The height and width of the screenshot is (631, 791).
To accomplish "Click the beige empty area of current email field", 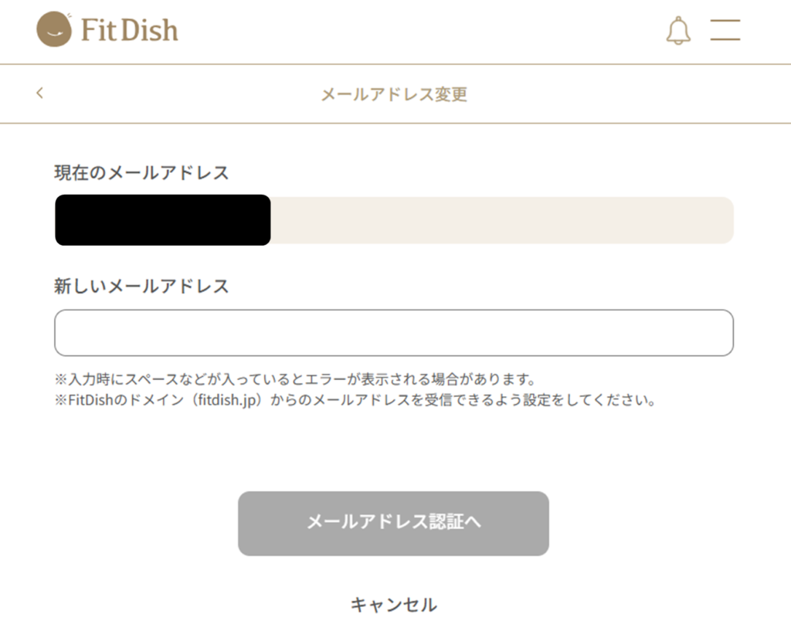I will (x=501, y=220).
